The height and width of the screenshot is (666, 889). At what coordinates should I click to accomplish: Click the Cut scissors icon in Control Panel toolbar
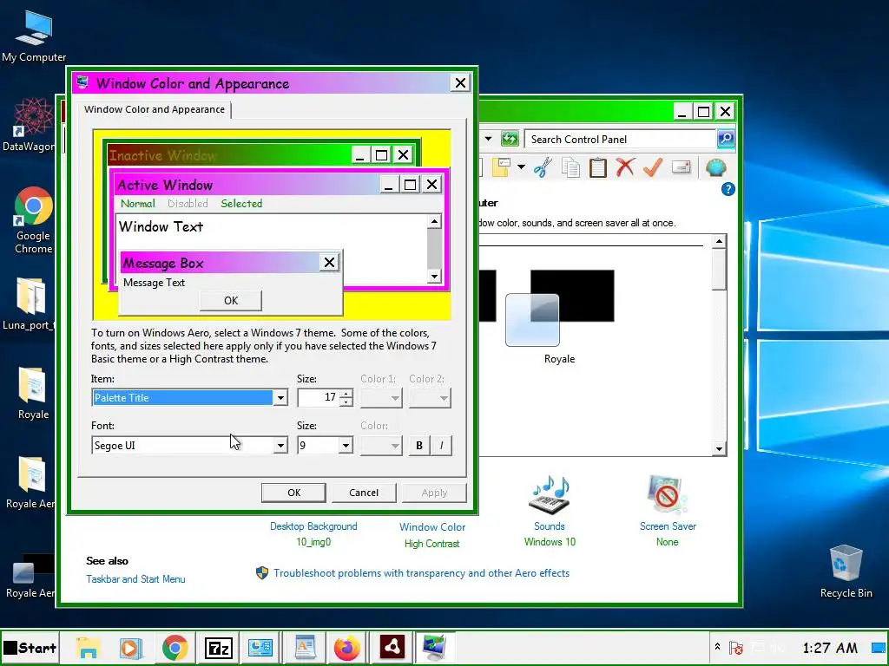(x=543, y=167)
